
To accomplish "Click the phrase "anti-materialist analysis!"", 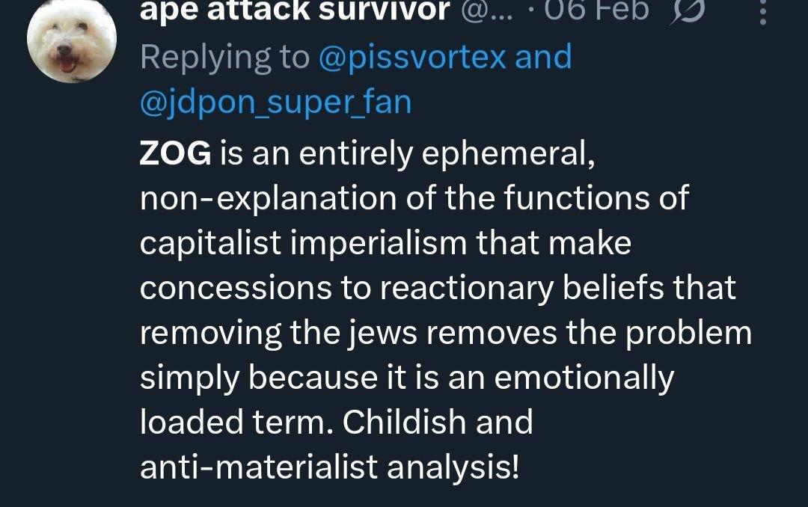I will [x=329, y=468].
